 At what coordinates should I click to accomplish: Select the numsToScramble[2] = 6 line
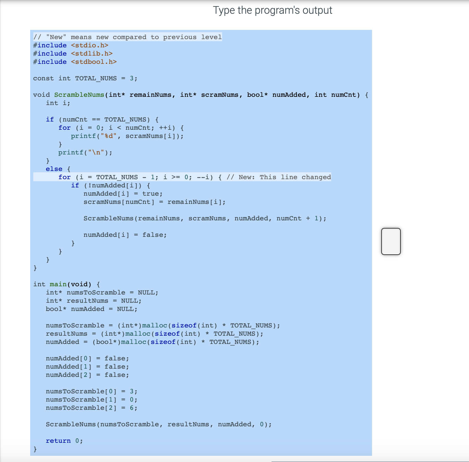click(91, 407)
